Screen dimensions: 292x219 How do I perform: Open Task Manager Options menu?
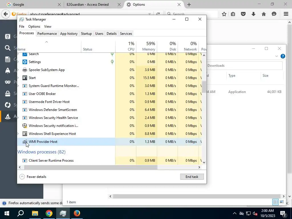coord(34,27)
